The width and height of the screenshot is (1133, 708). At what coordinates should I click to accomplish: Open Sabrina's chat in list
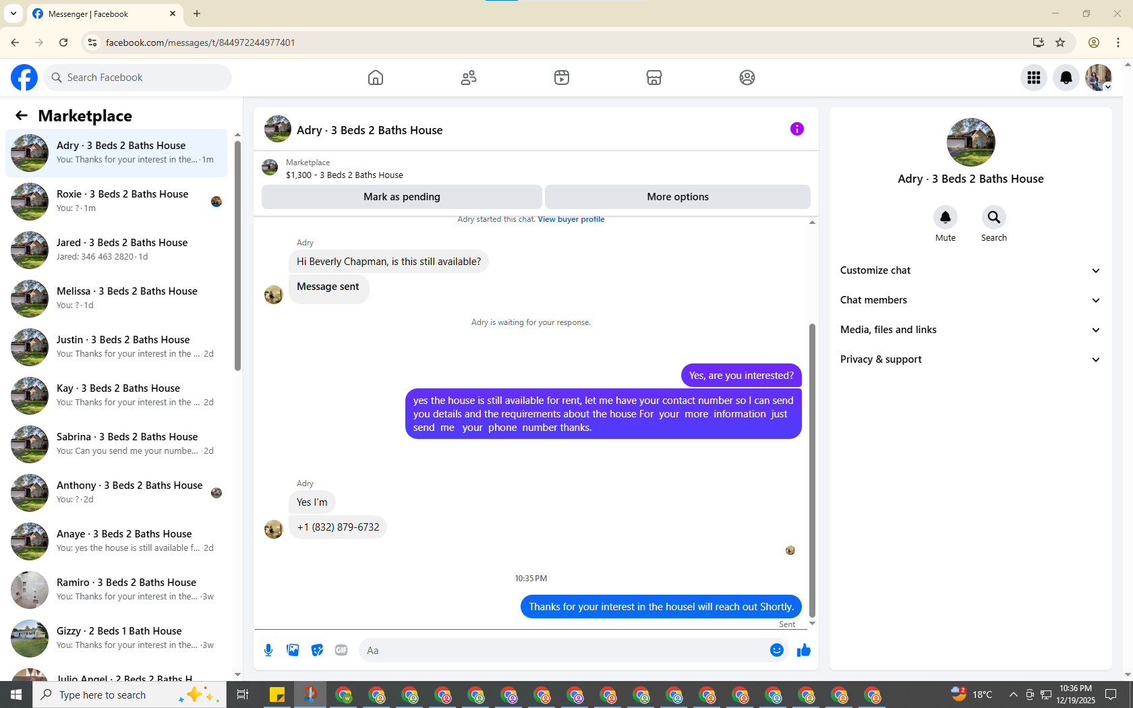coord(116,444)
